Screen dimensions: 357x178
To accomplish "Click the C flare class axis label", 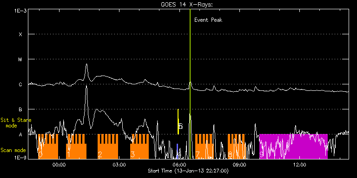I will pos(20,84).
